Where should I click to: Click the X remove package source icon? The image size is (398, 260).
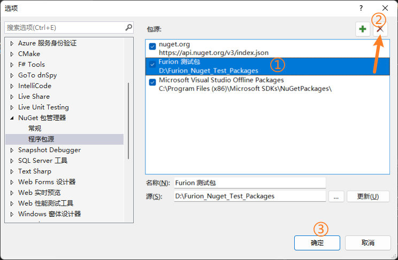click(380, 29)
